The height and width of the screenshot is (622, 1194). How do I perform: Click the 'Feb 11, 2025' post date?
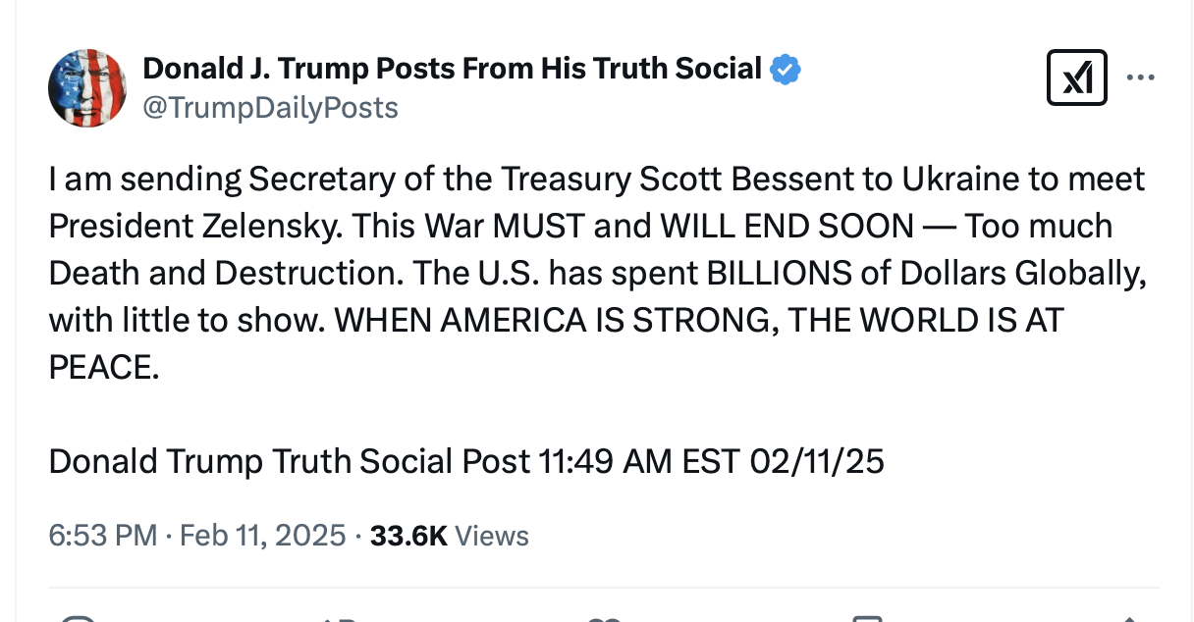click(x=262, y=536)
